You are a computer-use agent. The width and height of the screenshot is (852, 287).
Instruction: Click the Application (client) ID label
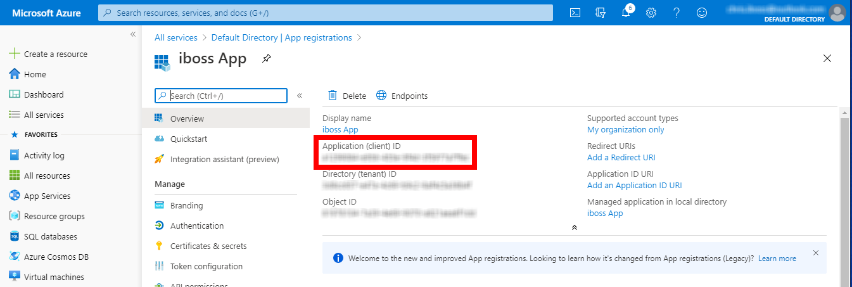(362, 146)
